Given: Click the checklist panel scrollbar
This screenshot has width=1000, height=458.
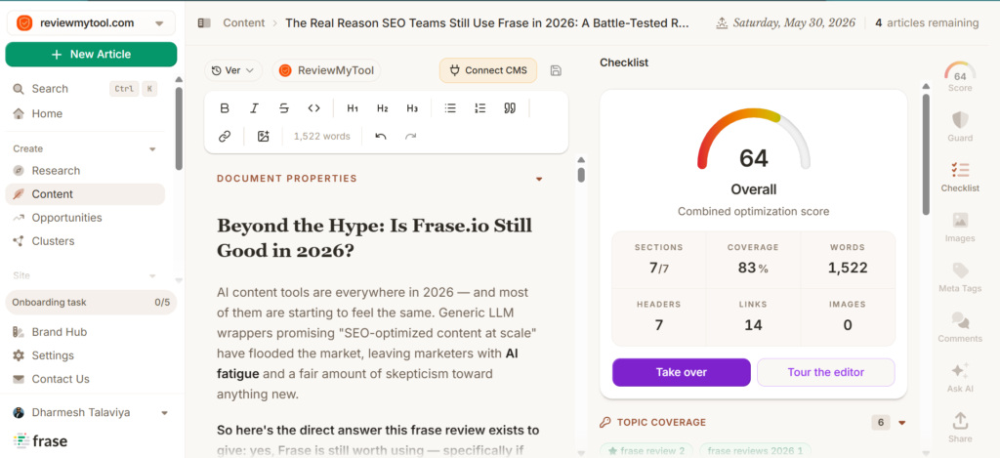Looking at the screenshot, I should (926, 155).
